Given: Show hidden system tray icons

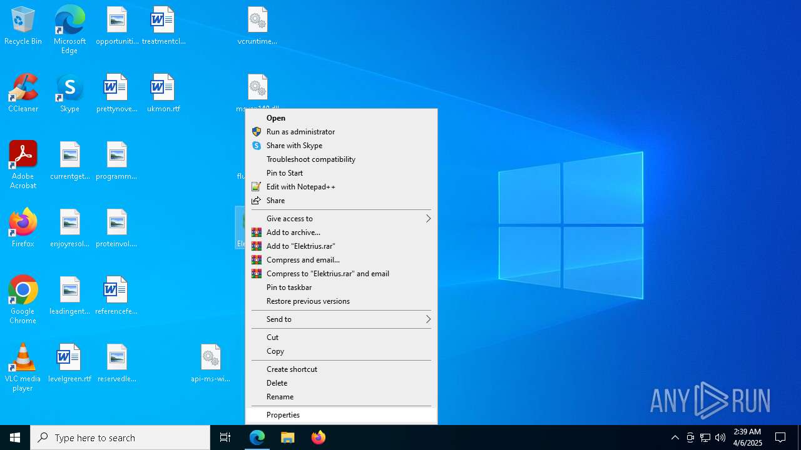Looking at the screenshot, I should (x=675, y=437).
